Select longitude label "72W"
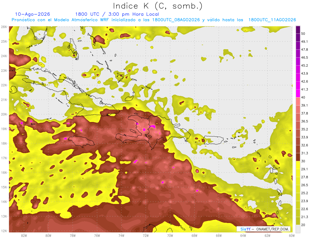Viewport: 310px width, 239px height. coord(146,236)
